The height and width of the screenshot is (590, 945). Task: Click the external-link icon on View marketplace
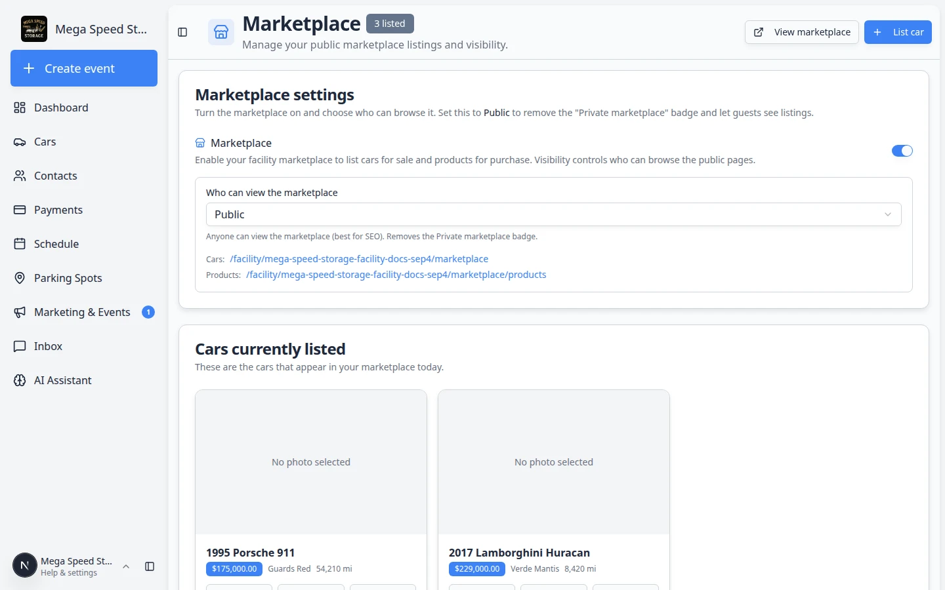759,32
